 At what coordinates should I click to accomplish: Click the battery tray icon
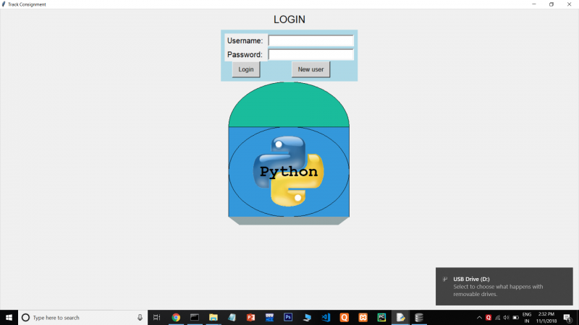[516, 317]
